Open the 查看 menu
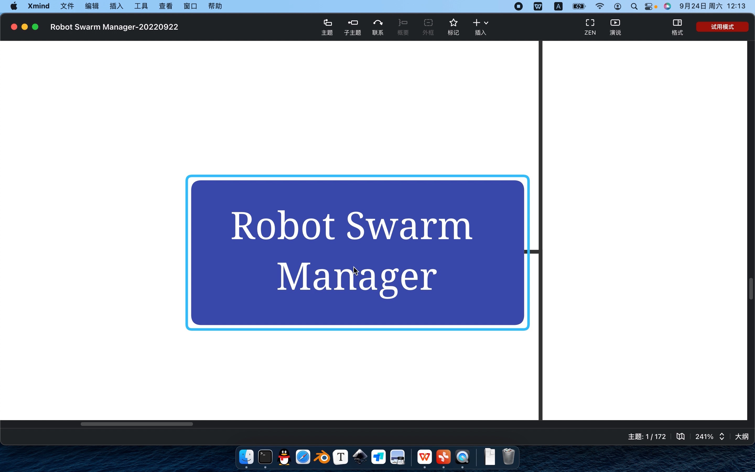Viewport: 755px width, 472px height. coord(166,6)
